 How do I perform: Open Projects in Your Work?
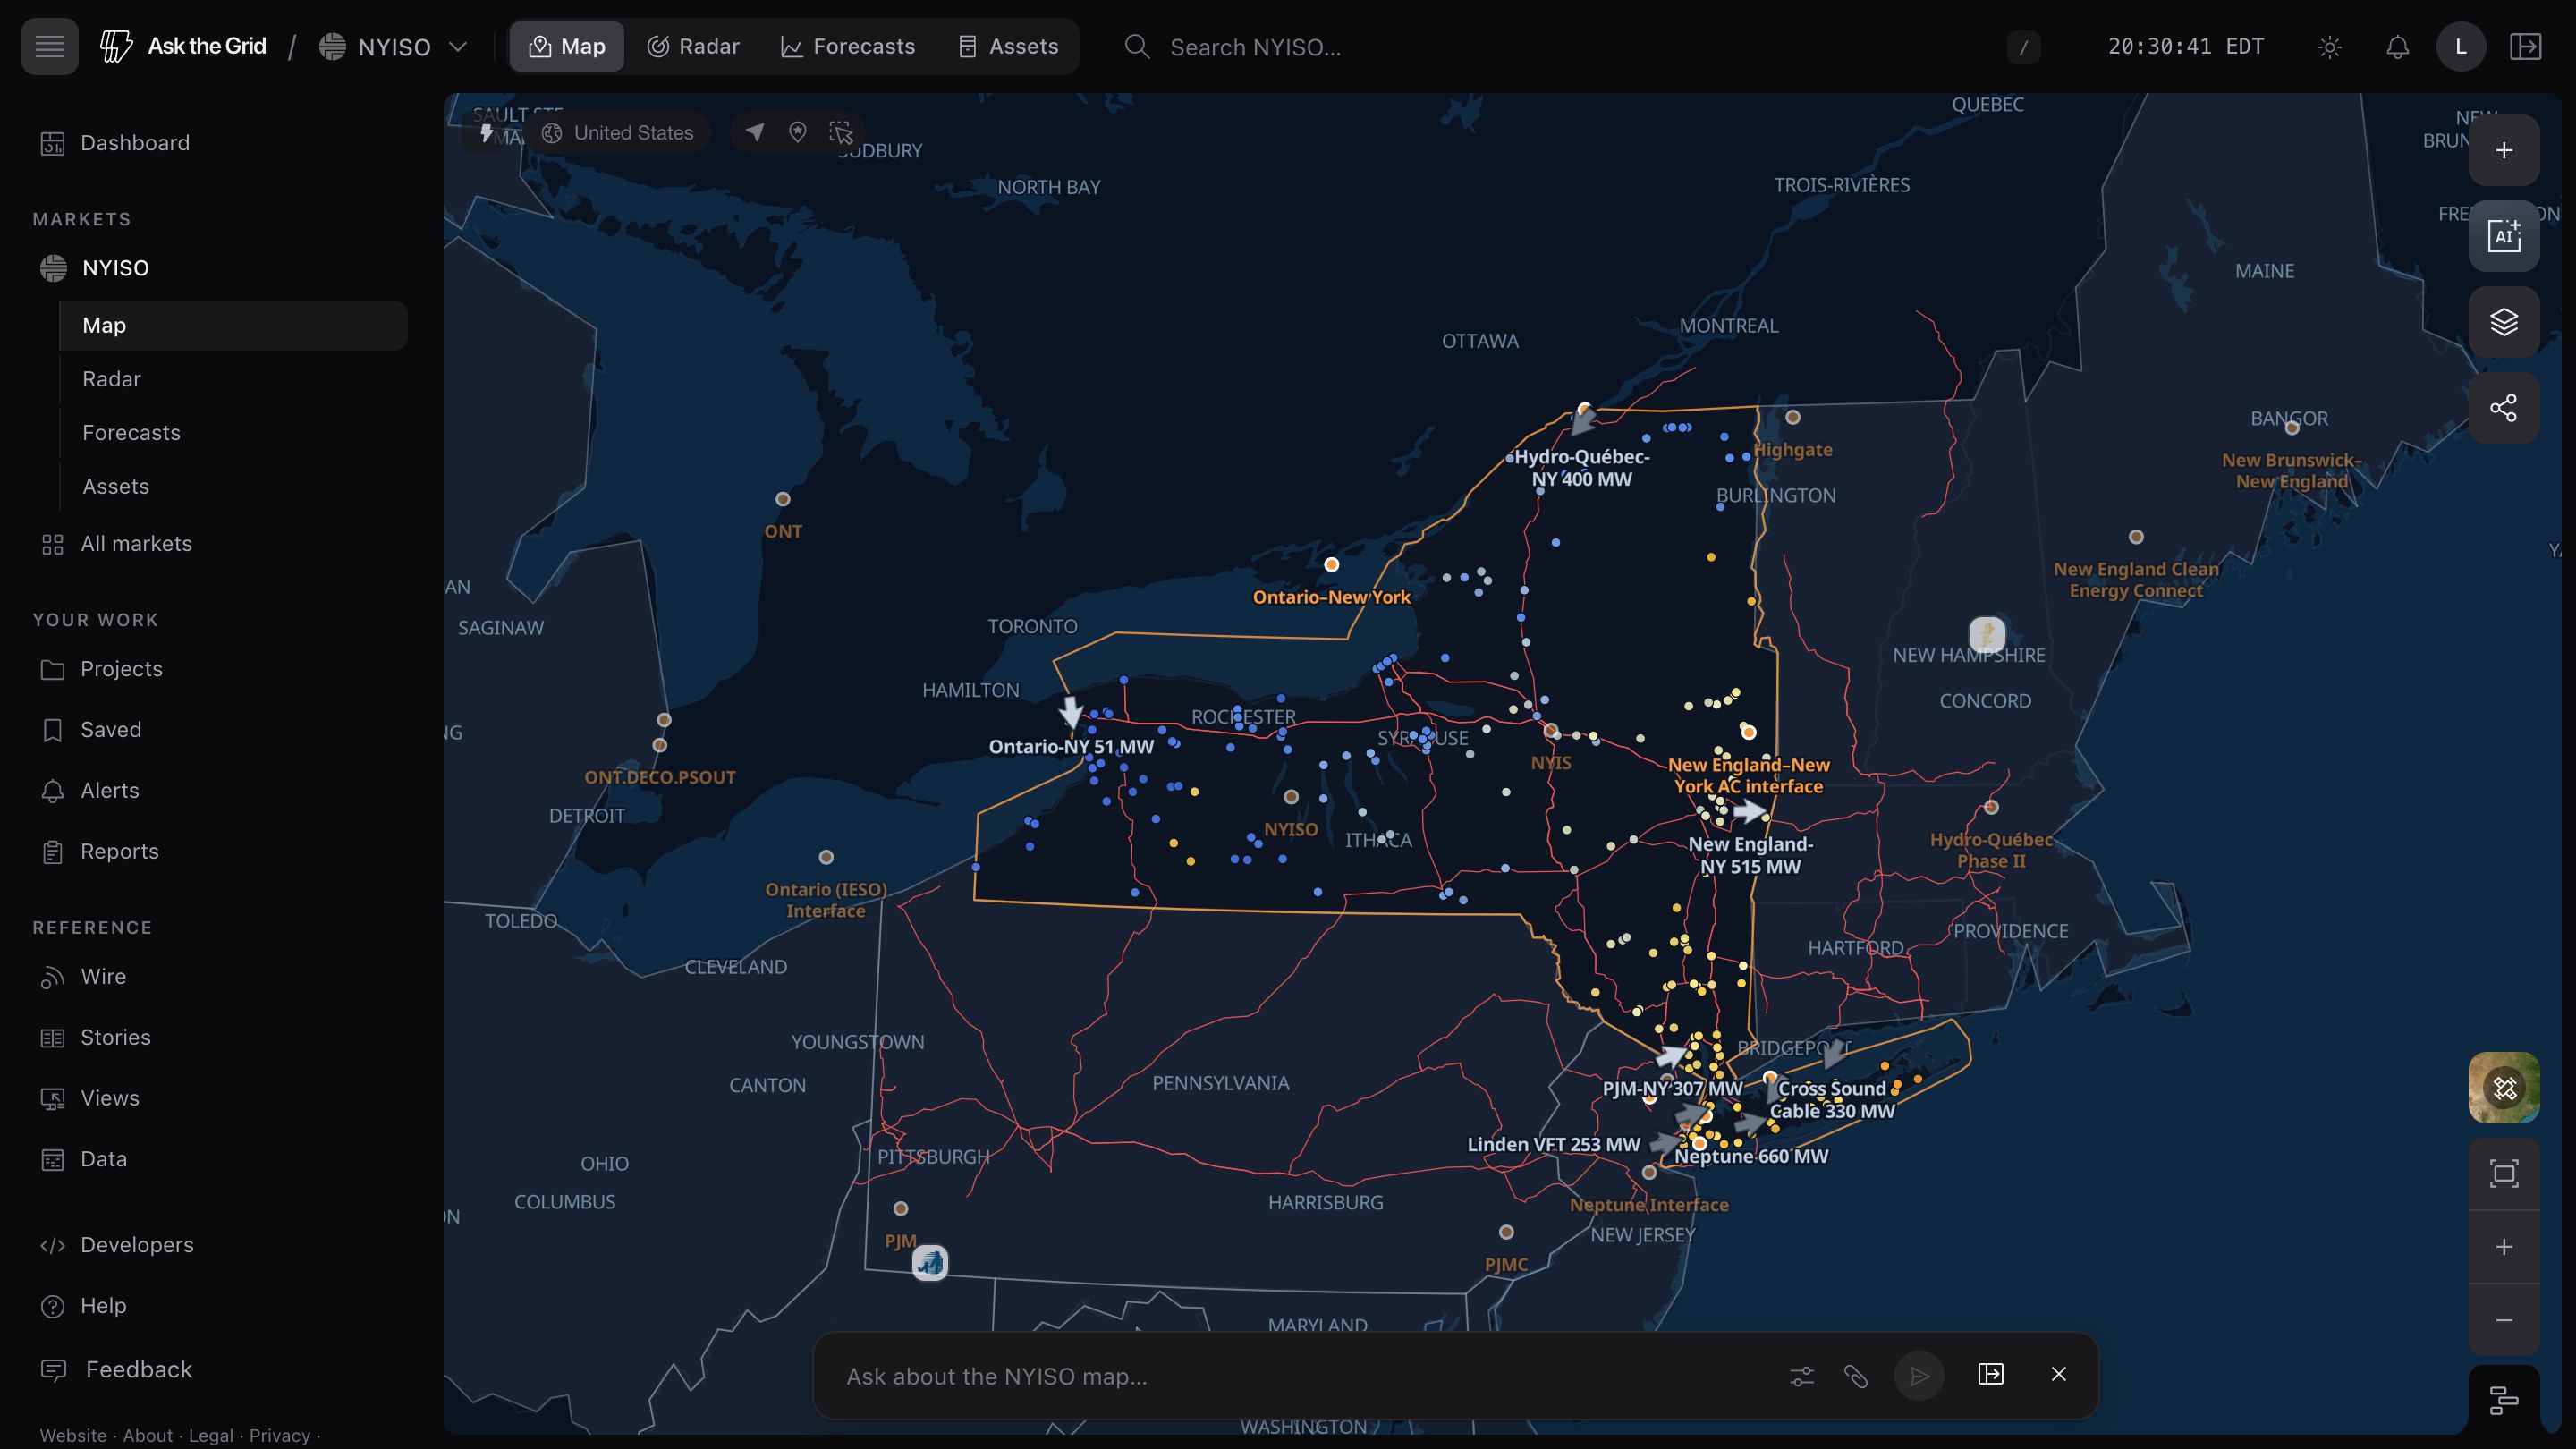click(220, 669)
